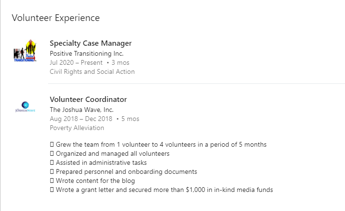Screen dimensions: 345x211
Task: Visit The Joshua Wave, Inc. company name
Action: [82, 110]
